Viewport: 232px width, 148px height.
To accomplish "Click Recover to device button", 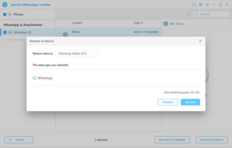I will click(212, 140).
